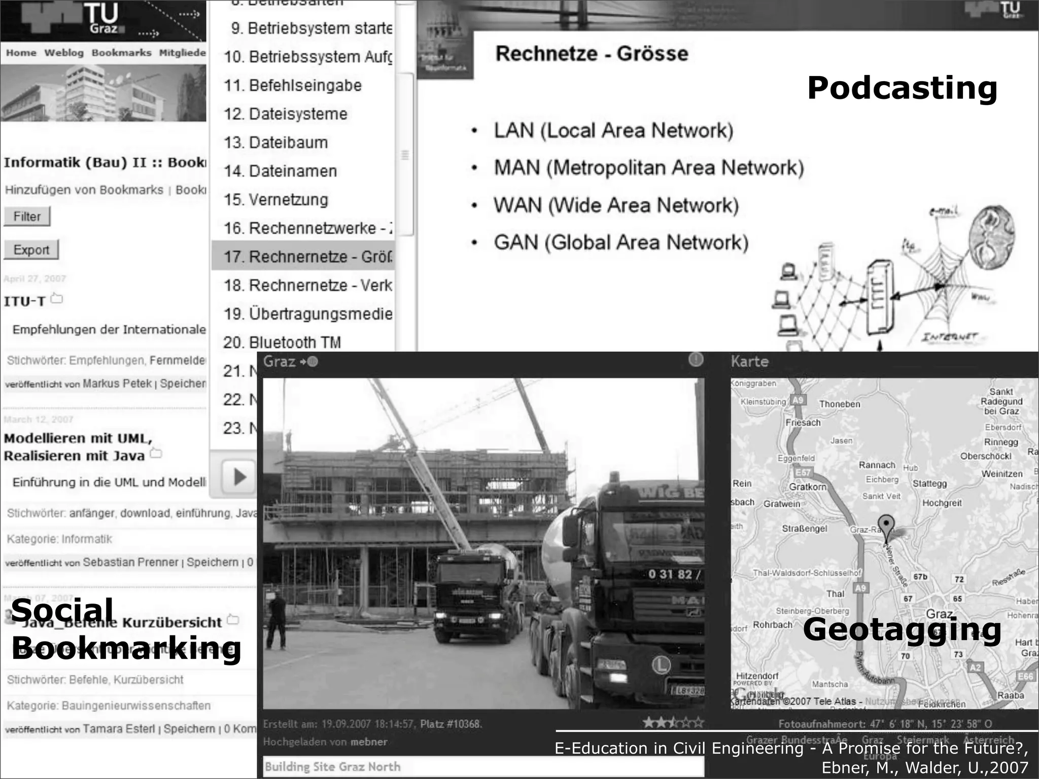Open the construction site photo

tap(483, 543)
